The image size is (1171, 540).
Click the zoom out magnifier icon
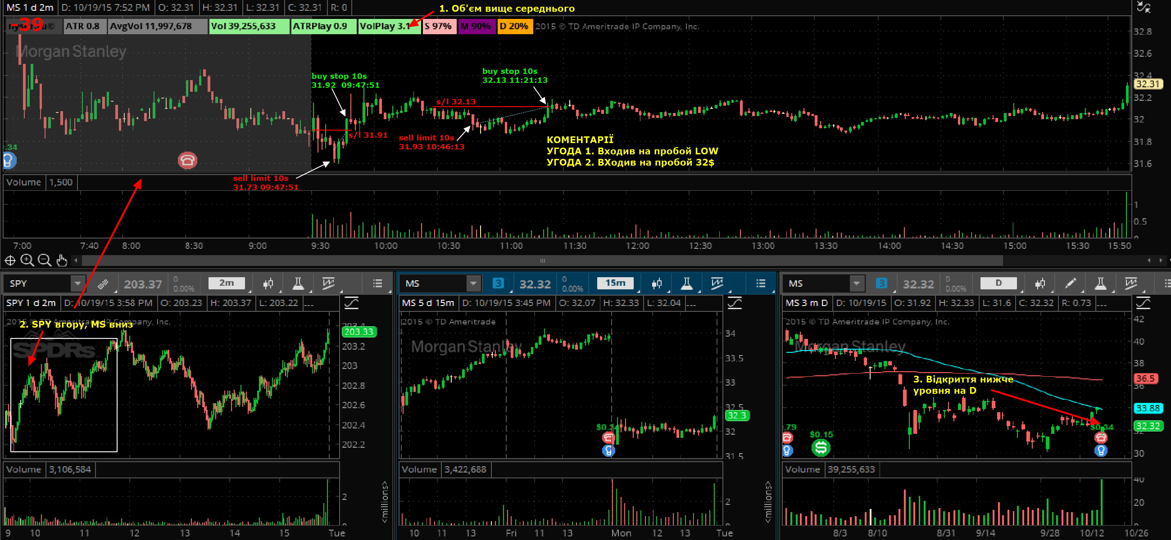click(x=45, y=261)
